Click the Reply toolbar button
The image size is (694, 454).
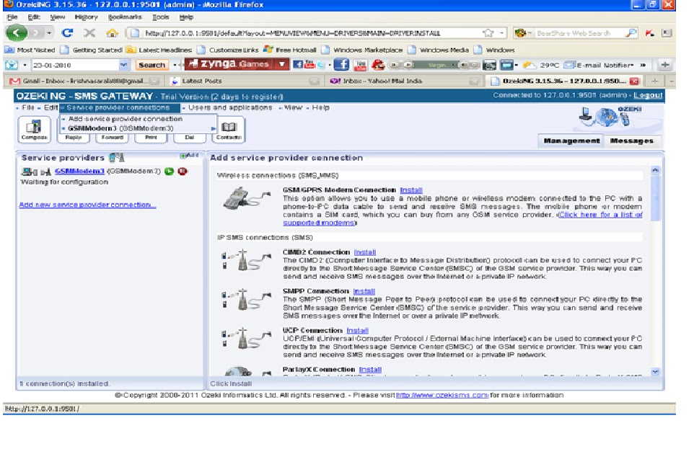point(74,138)
